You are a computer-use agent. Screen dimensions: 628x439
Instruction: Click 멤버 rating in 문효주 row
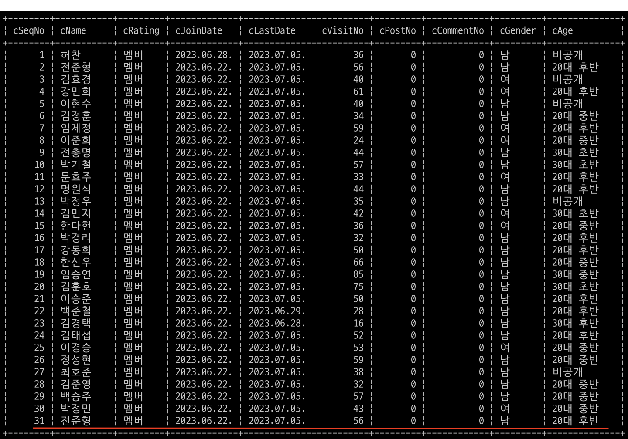(133, 177)
